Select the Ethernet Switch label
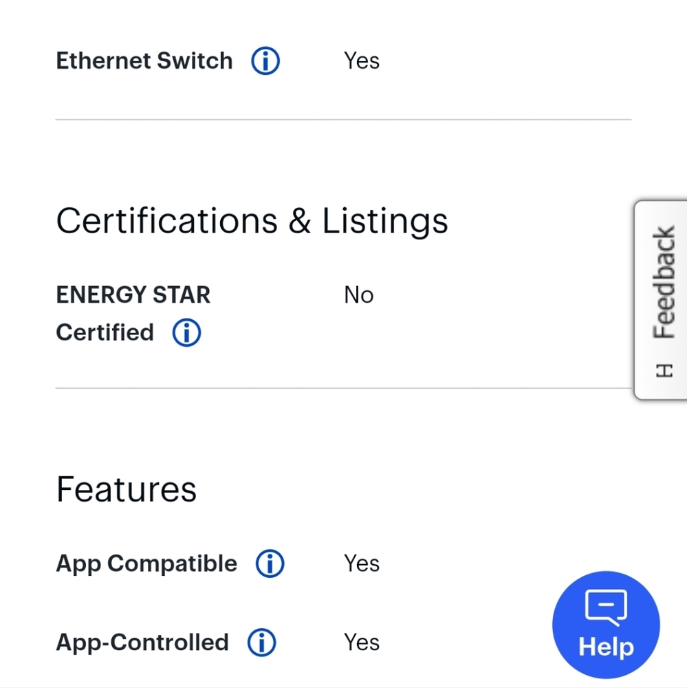 (x=144, y=61)
